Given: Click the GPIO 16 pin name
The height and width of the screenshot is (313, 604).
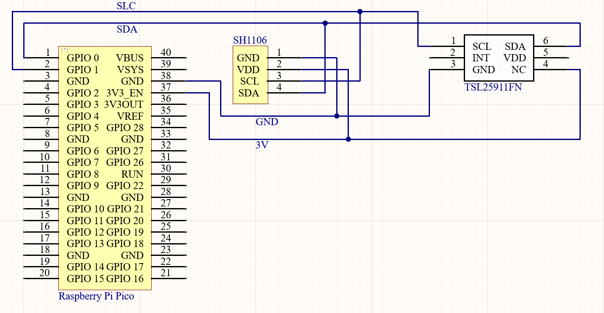Looking at the screenshot, I should (125, 279).
